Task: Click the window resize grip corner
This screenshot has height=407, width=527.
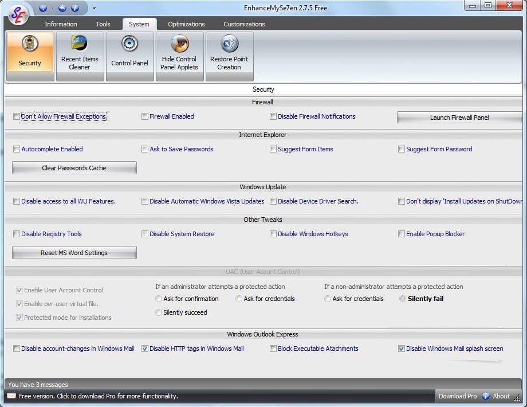Action: 517,398
